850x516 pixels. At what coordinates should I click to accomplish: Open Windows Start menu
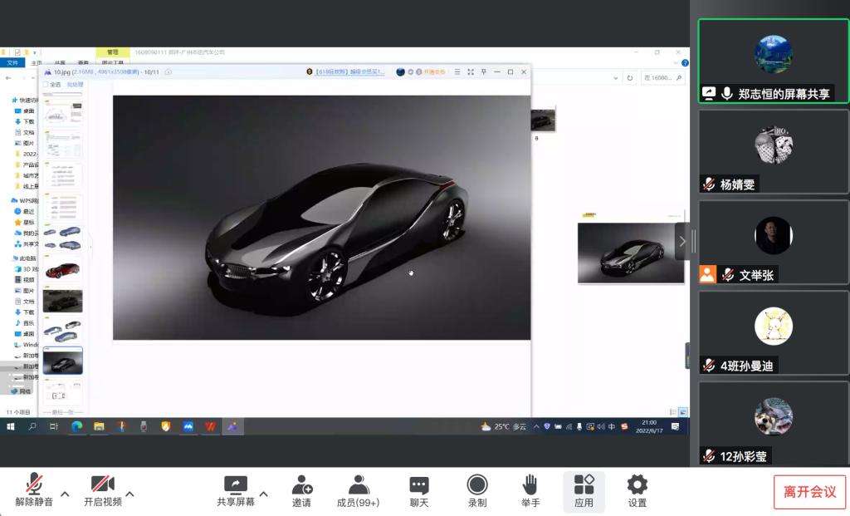pos(10,426)
